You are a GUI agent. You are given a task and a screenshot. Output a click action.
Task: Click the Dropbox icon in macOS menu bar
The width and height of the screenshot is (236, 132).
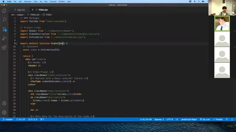click(190, 1)
